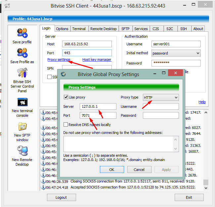Minimize the Proxy Settings dialog

[155, 73]
